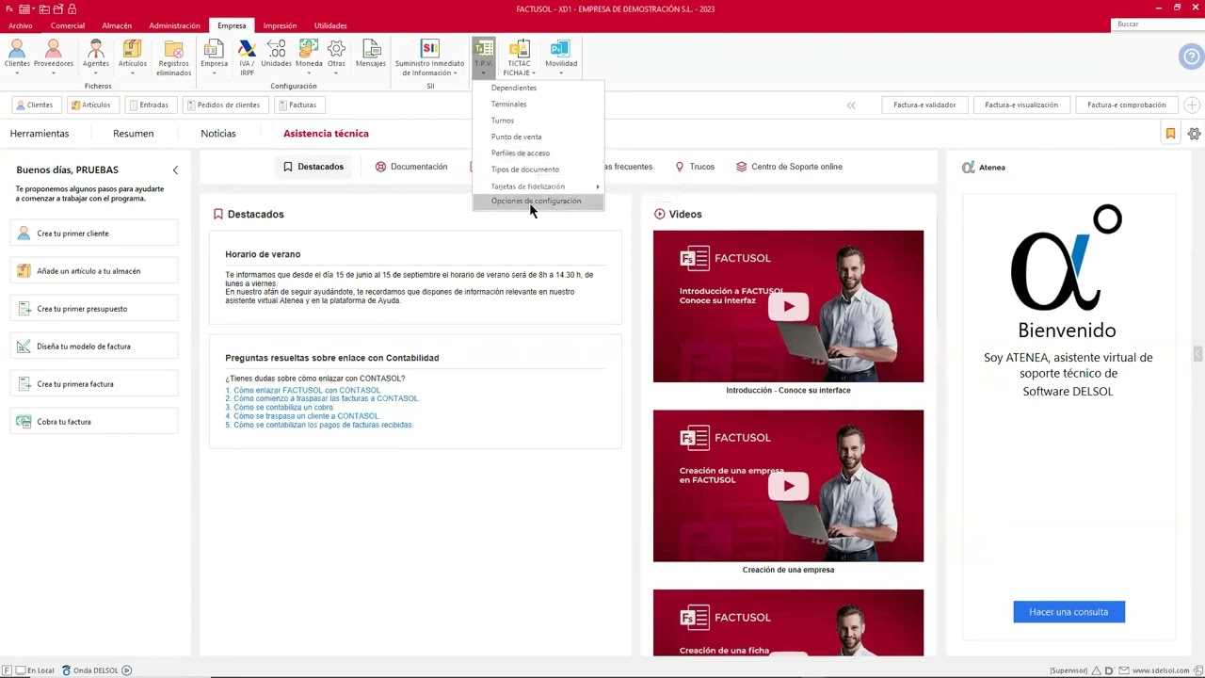Image resolution: width=1205 pixels, height=678 pixels.
Task: Switch to the Impresión tab
Action: click(x=280, y=25)
